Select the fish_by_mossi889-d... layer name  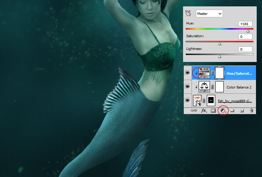click(235, 101)
